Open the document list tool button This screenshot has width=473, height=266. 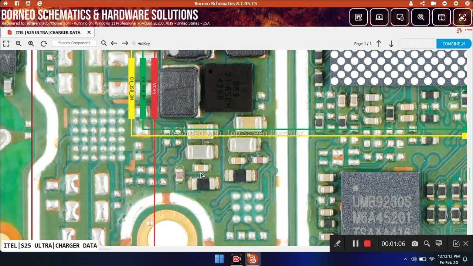point(358,17)
